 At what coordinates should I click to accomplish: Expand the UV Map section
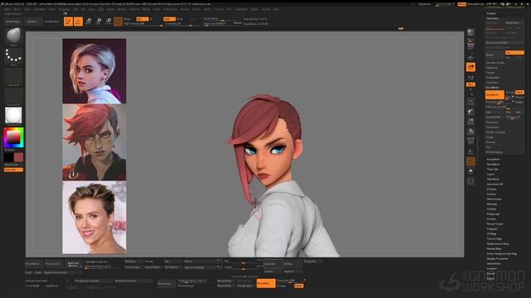[491, 233]
